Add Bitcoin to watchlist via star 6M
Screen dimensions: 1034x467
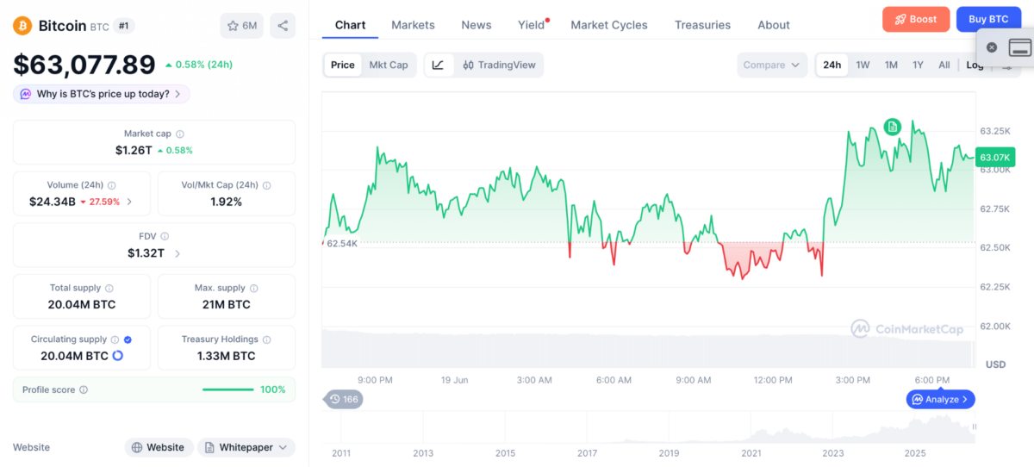[242, 26]
